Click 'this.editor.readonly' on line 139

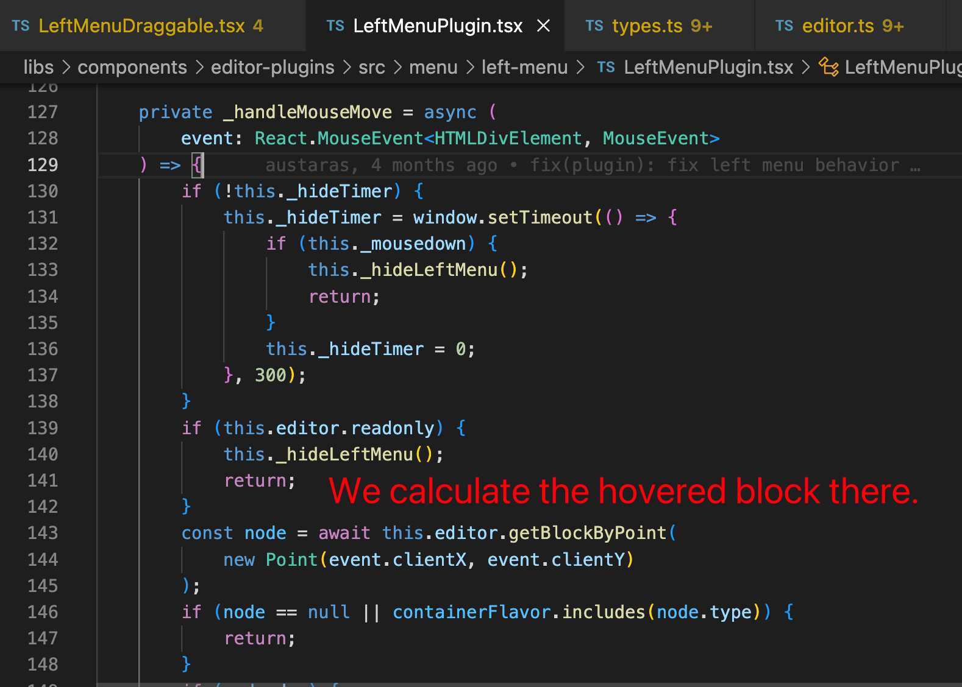pos(329,428)
